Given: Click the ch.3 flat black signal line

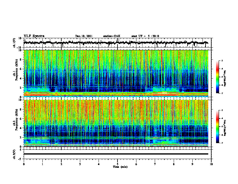Looking at the screenshot, I should pyautogui.click(x=116, y=154).
